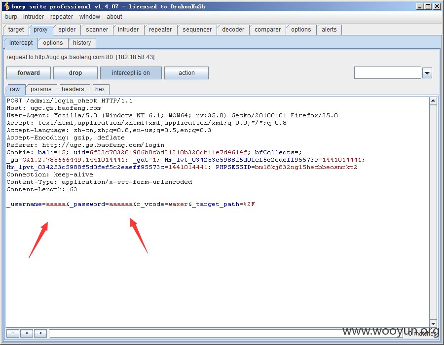Viewport: 444px width, 345px height.
Task: Open the window menu
Action: click(89, 17)
